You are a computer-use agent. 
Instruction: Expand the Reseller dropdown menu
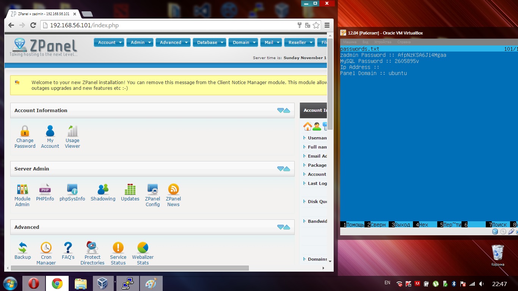click(x=300, y=42)
